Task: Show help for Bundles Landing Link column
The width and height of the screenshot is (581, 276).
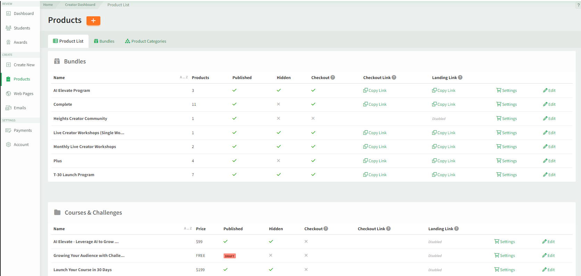Action: [460, 77]
